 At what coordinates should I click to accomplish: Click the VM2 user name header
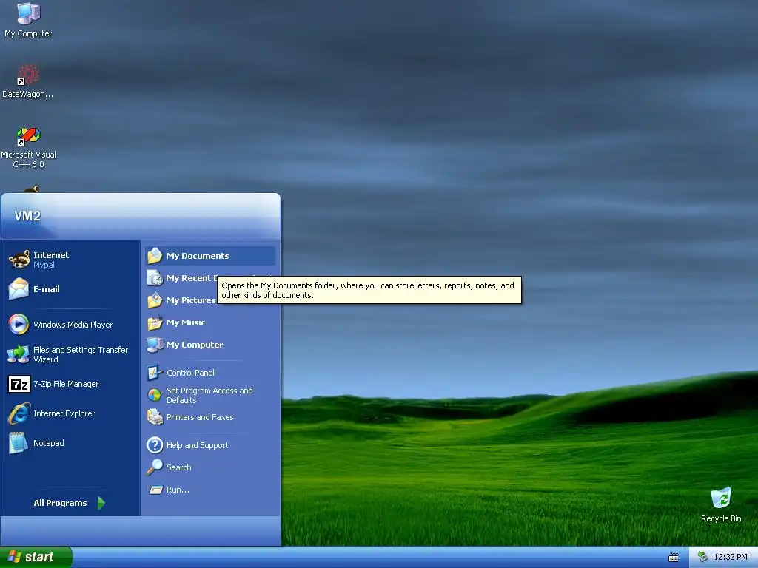[27, 216]
